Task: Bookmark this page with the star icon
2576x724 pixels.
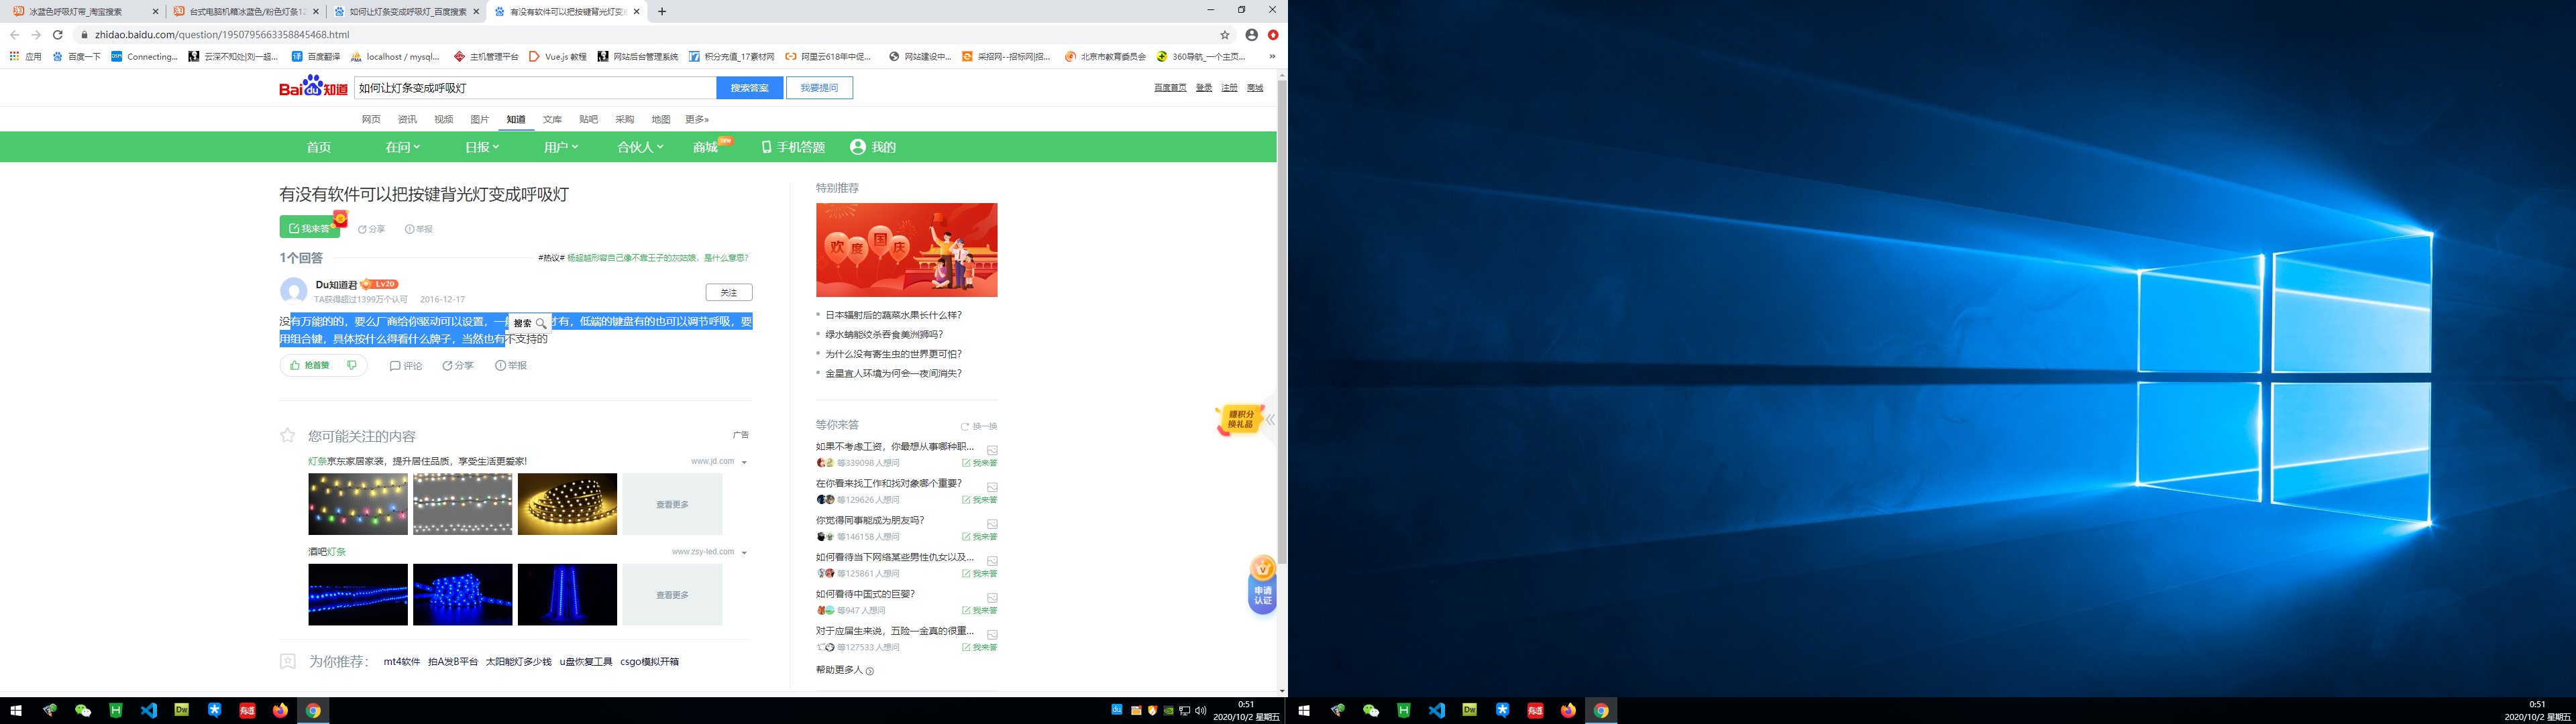Action: tap(1225, 35)
